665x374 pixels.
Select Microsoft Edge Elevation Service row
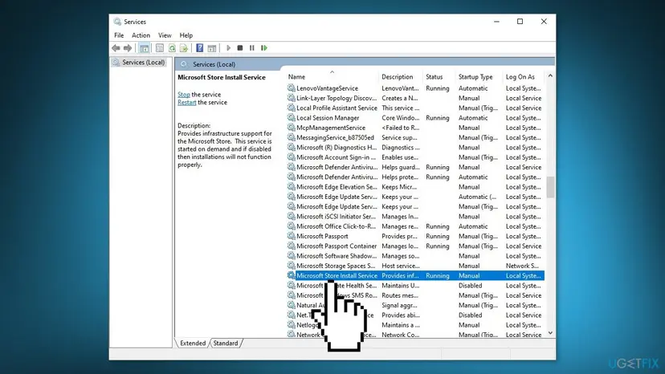[x=416, y=187]
